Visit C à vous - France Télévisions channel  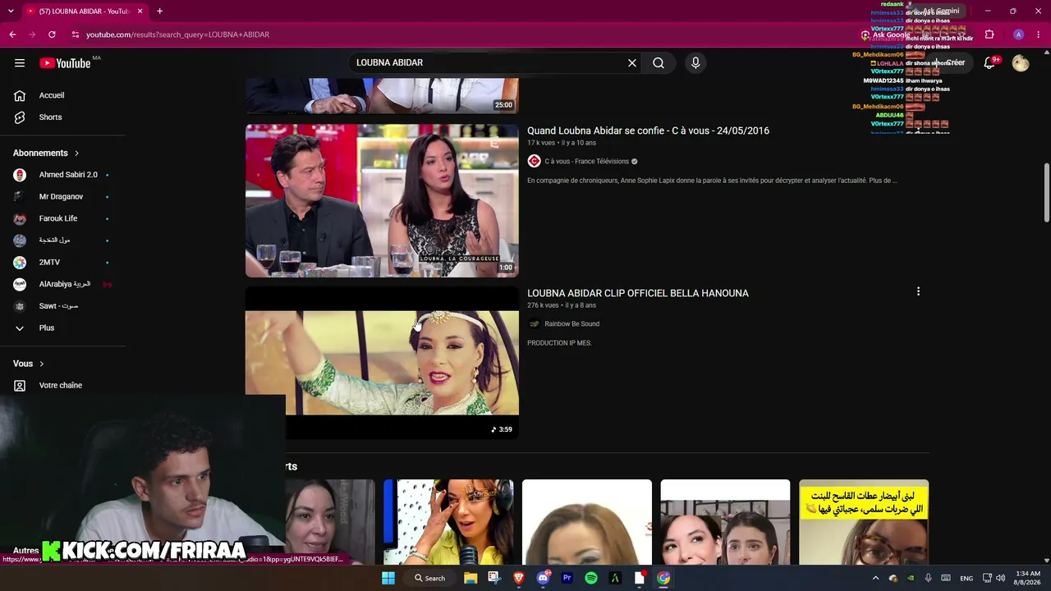[x=586, y=162]
